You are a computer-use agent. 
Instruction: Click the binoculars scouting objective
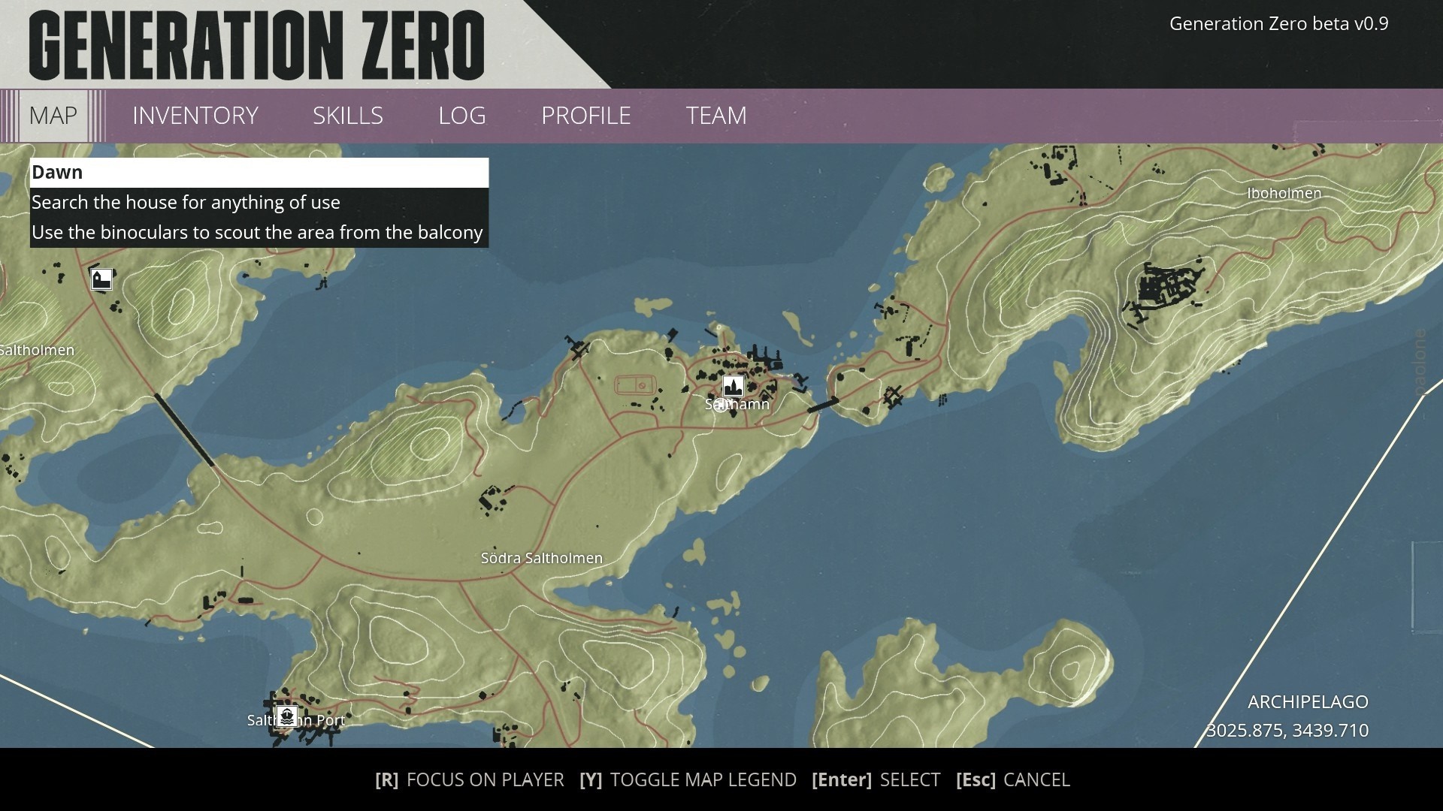pos(259,233)
